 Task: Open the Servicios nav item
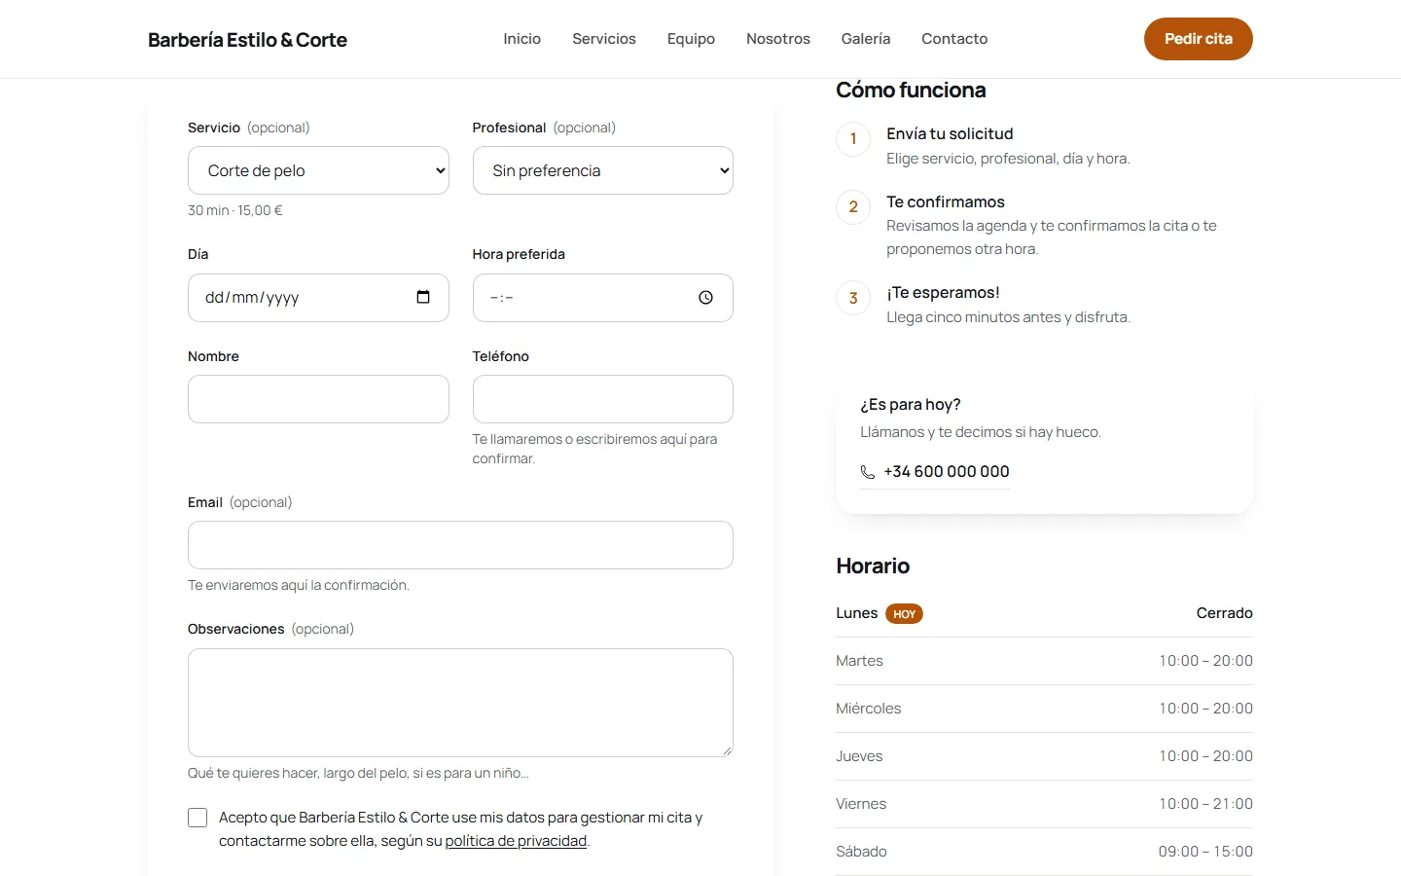604,39
